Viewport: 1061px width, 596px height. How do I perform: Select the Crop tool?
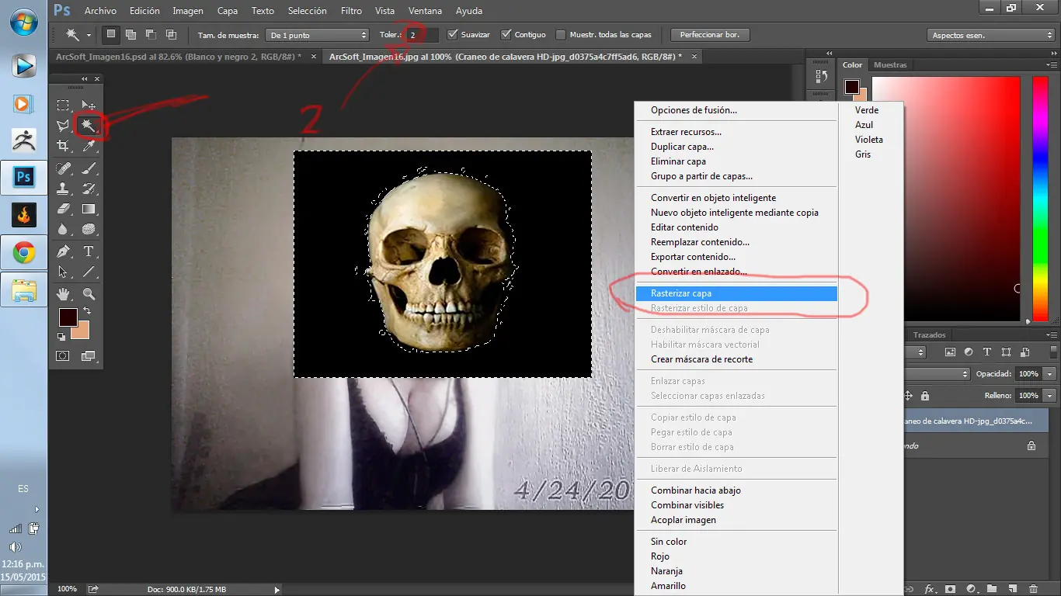click(63, 146)
